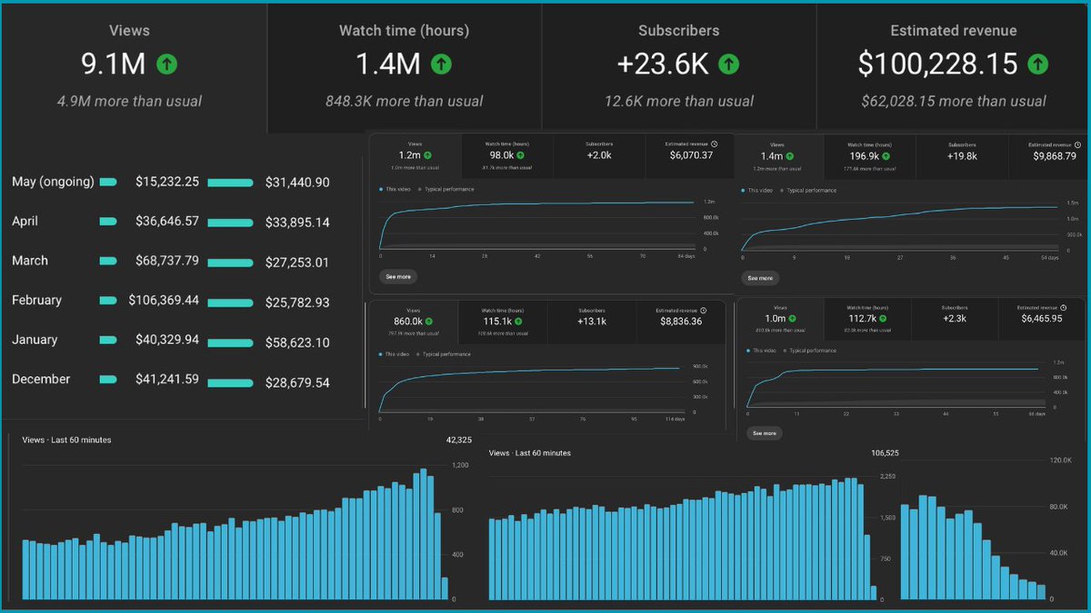Click the green arrow beside 1.0m views
This screenshot has width=1091, height=613.
pos(793,319)
